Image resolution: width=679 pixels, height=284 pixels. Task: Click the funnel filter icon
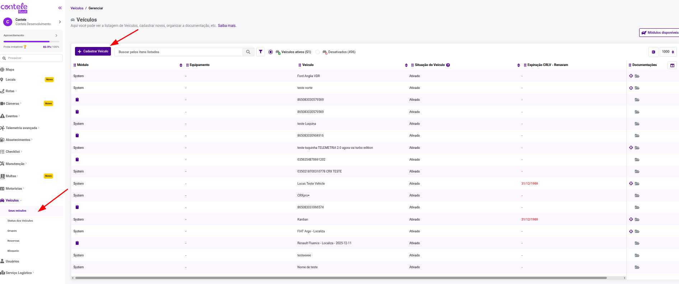tap(261, 52)
